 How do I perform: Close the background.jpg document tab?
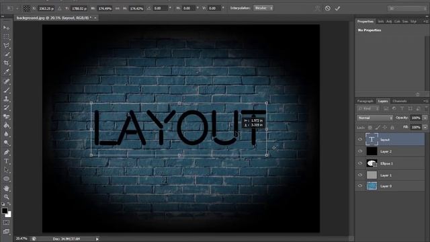[95, 18]
